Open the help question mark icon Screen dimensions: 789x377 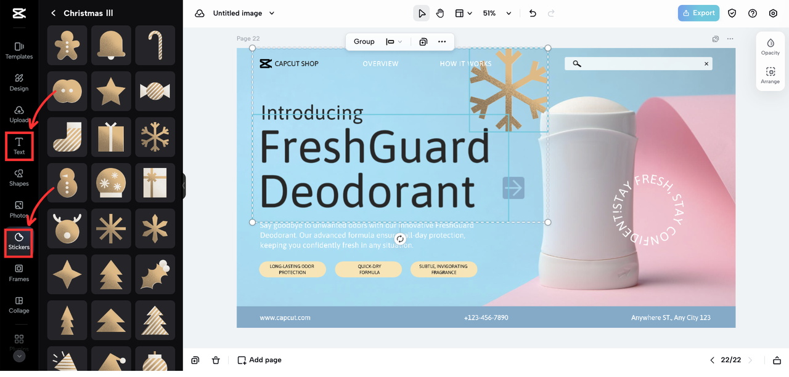(753, 13)
